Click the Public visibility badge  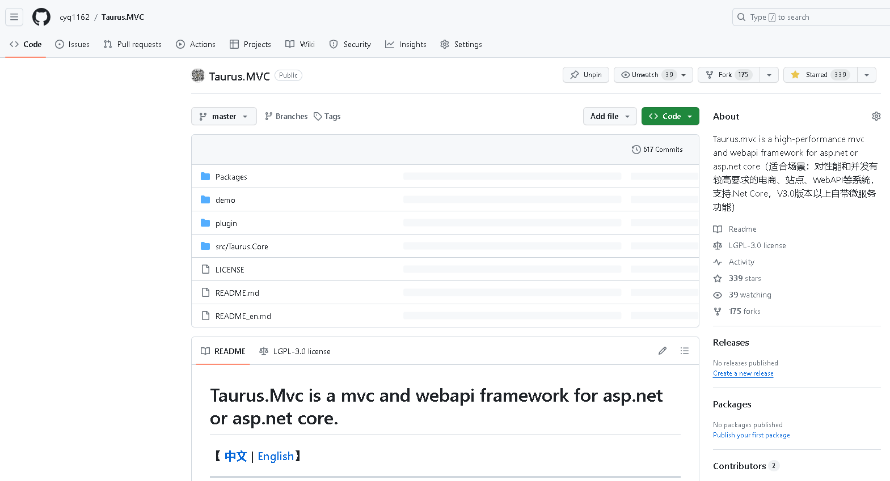(x=288, y=75)
